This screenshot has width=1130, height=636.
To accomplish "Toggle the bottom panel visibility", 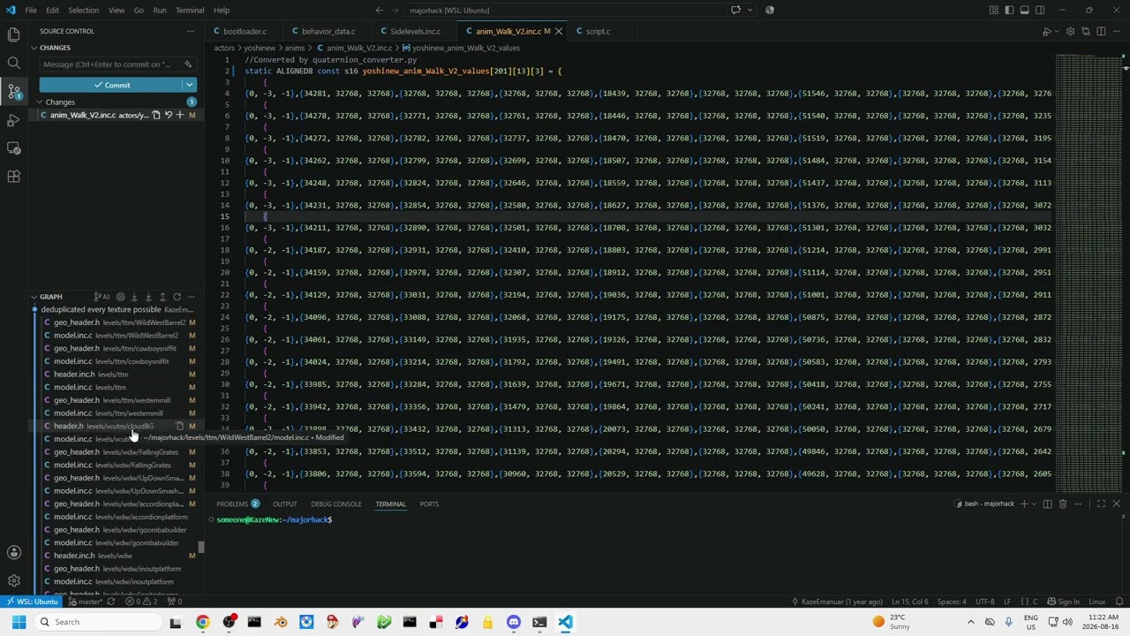I will (x=1024, y=10).
